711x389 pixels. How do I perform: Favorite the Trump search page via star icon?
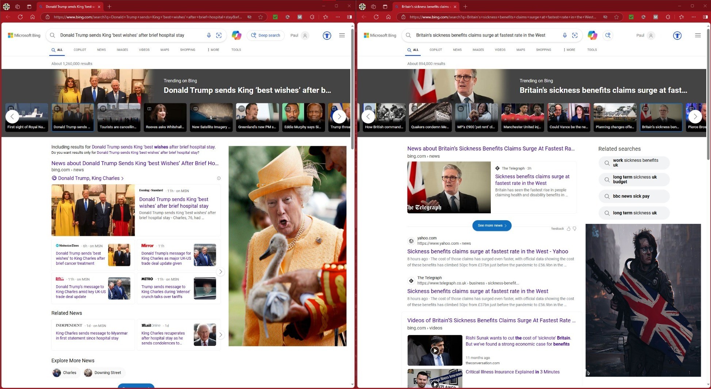[x=260, y=17]
